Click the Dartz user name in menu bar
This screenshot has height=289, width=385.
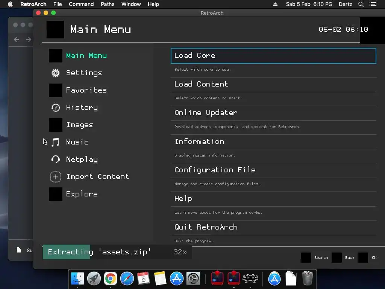345,4
